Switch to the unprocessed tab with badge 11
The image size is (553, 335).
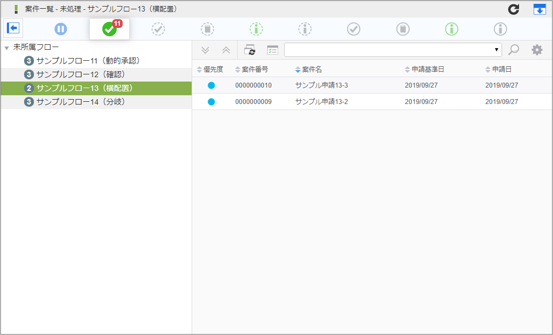click(109, 28)
